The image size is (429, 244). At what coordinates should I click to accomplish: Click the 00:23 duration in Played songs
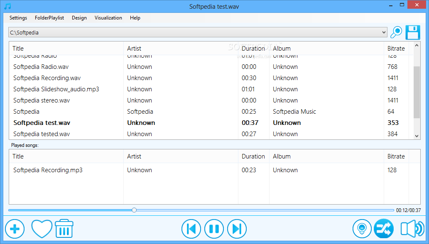click(249, 170)
